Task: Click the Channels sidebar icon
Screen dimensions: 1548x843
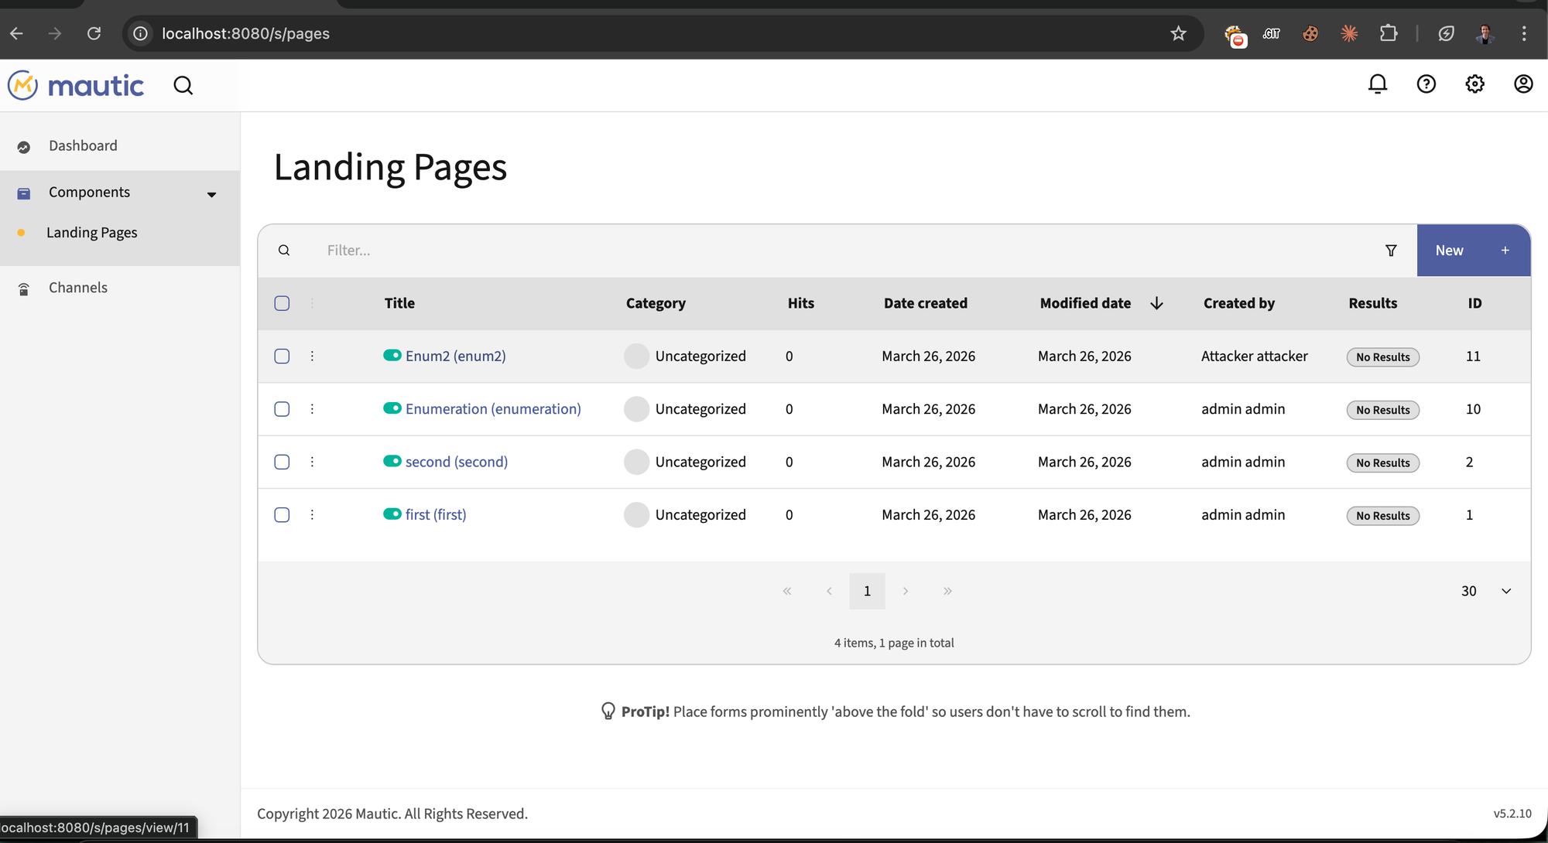Action: pos(24,289)
